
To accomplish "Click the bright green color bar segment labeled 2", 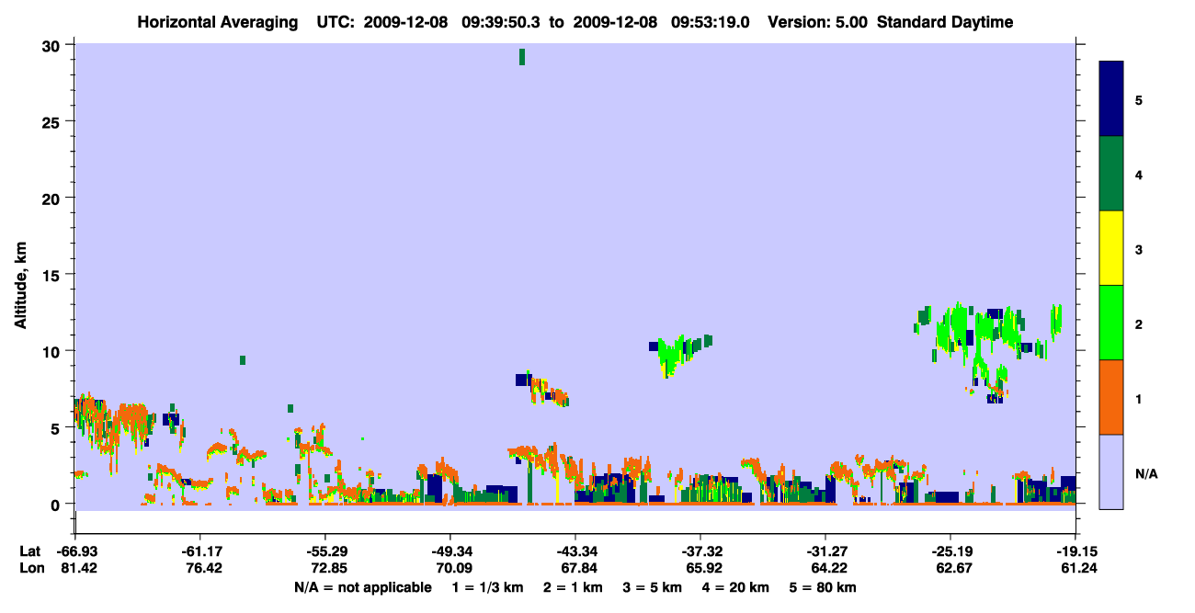I will [x=1111, y=322].
